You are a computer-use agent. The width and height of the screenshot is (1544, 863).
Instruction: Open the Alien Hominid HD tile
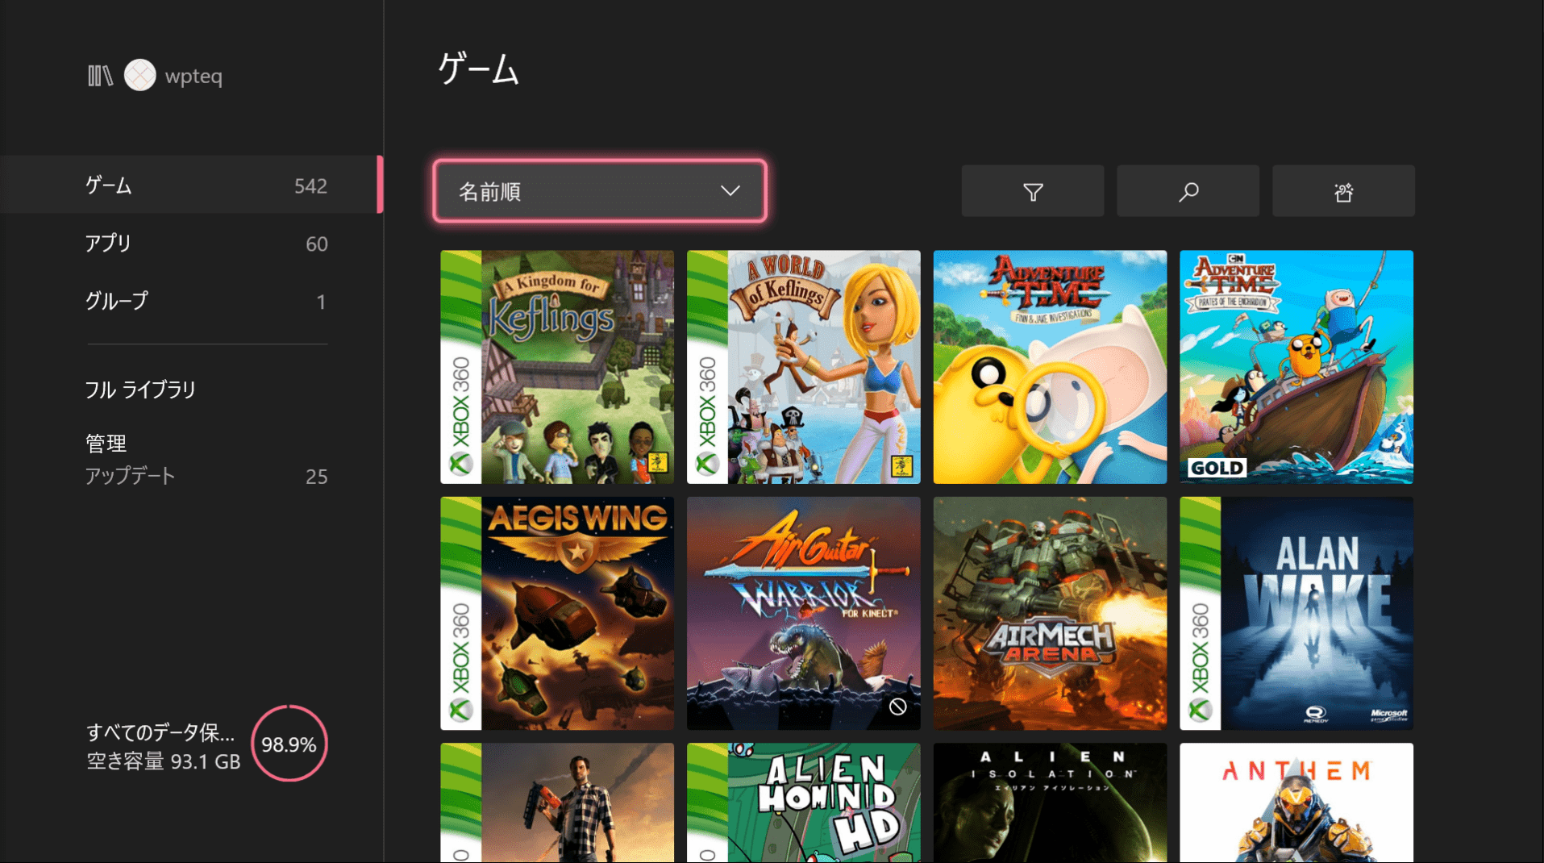click(x=804, y=803)
